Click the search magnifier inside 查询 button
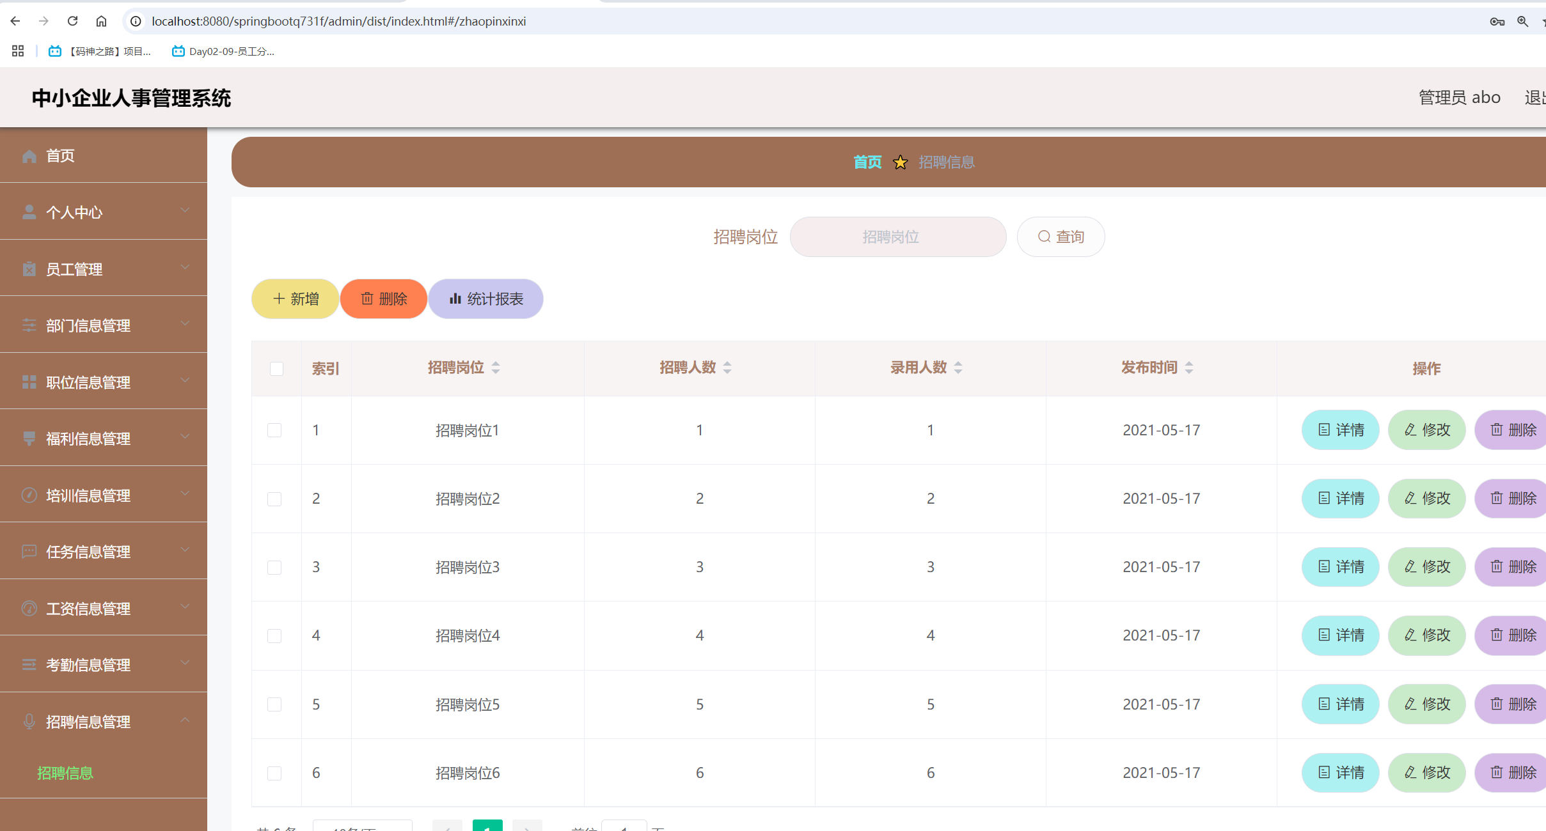Image resolution: width=1546 pixels, height=831 pixels. coord(1043,237)
